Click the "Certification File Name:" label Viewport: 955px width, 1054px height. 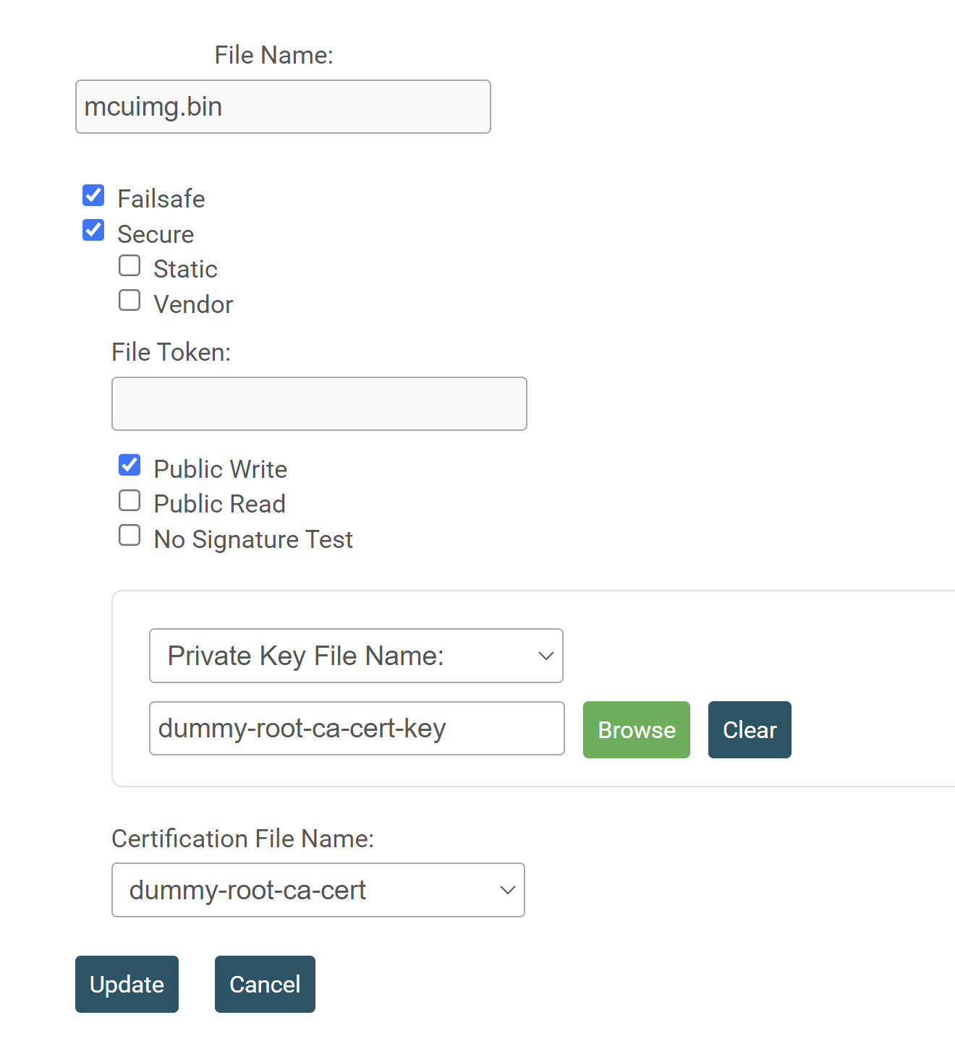pyautogui.click(x=243, y=839)
